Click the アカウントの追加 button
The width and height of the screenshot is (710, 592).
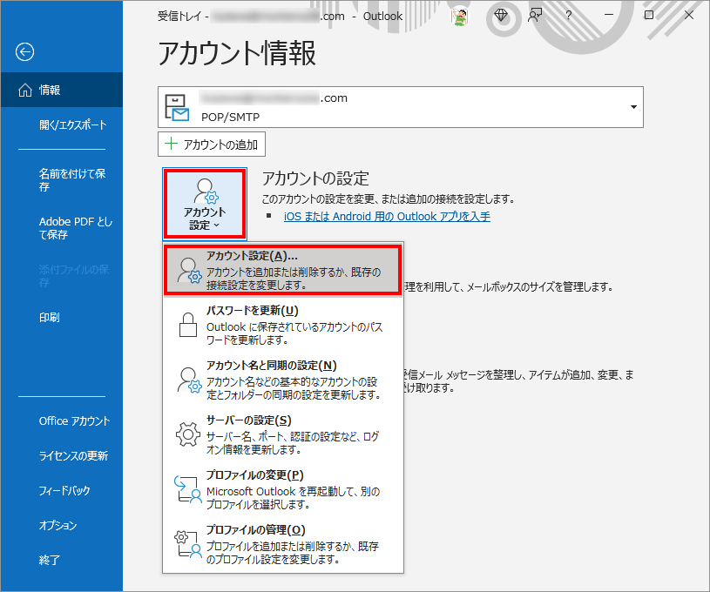[x=212, y=145]
